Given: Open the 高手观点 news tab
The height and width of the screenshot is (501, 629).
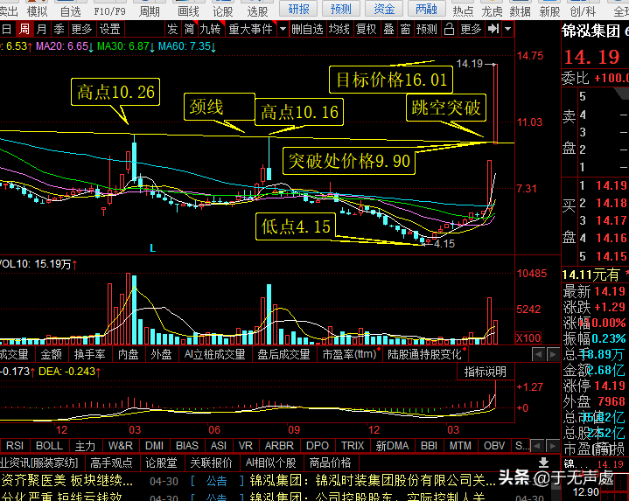Looking at the screenshot, I should [x=111, y=463].
